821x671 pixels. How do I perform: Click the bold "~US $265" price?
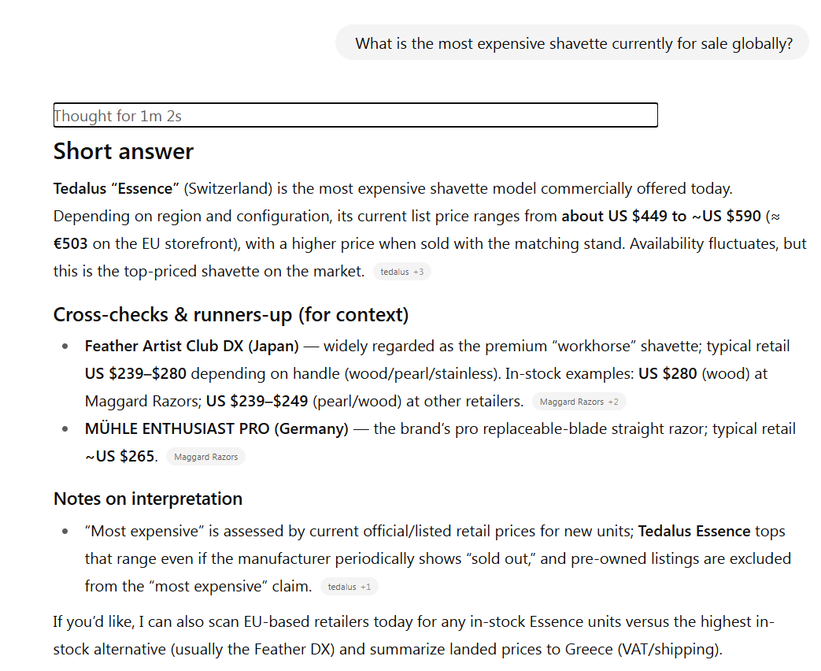[120, 457]
